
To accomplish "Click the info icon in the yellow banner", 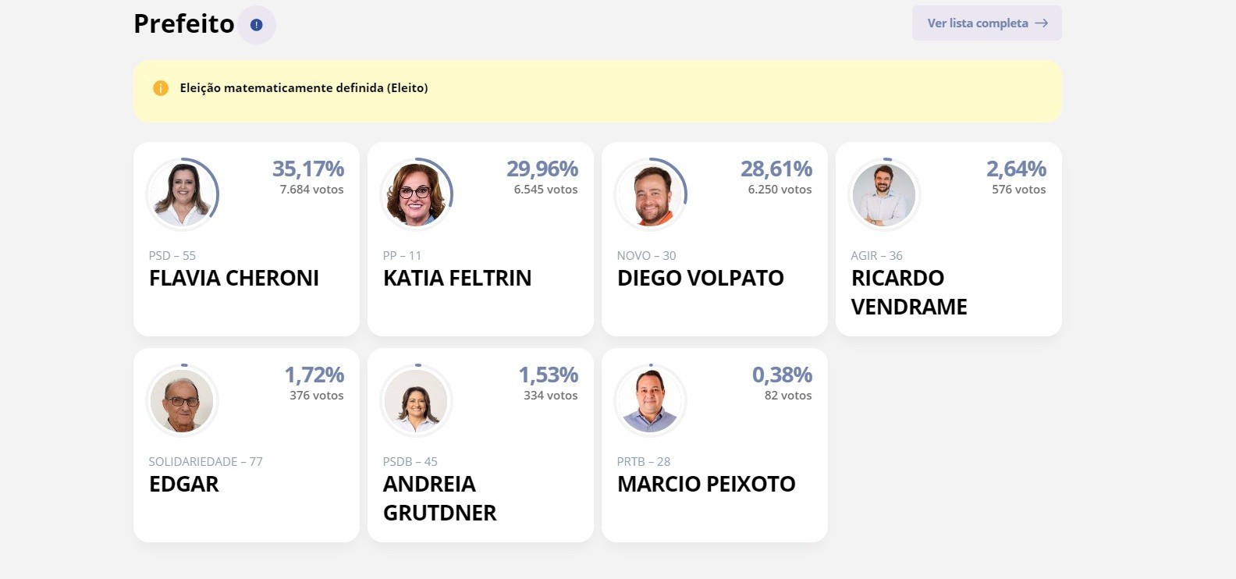I will (x=160, y=88).
